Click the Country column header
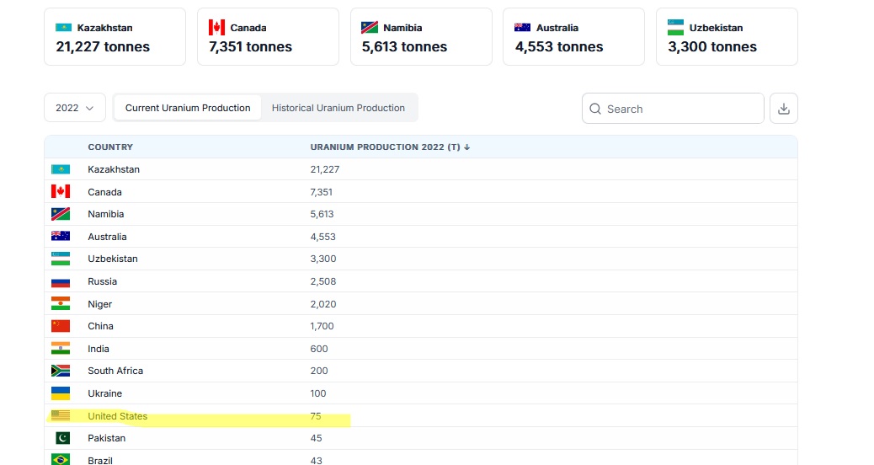 pos(110,147)
